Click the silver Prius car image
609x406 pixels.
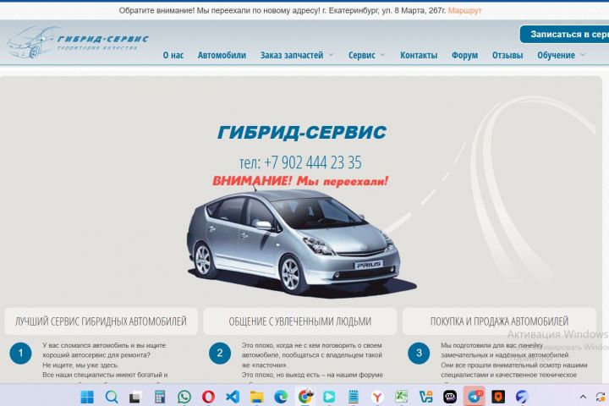301,243
